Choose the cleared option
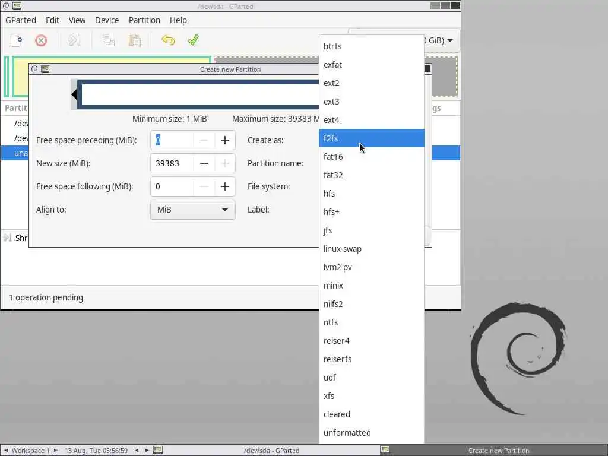Screen dimensions: 608x456 (372, 414)
